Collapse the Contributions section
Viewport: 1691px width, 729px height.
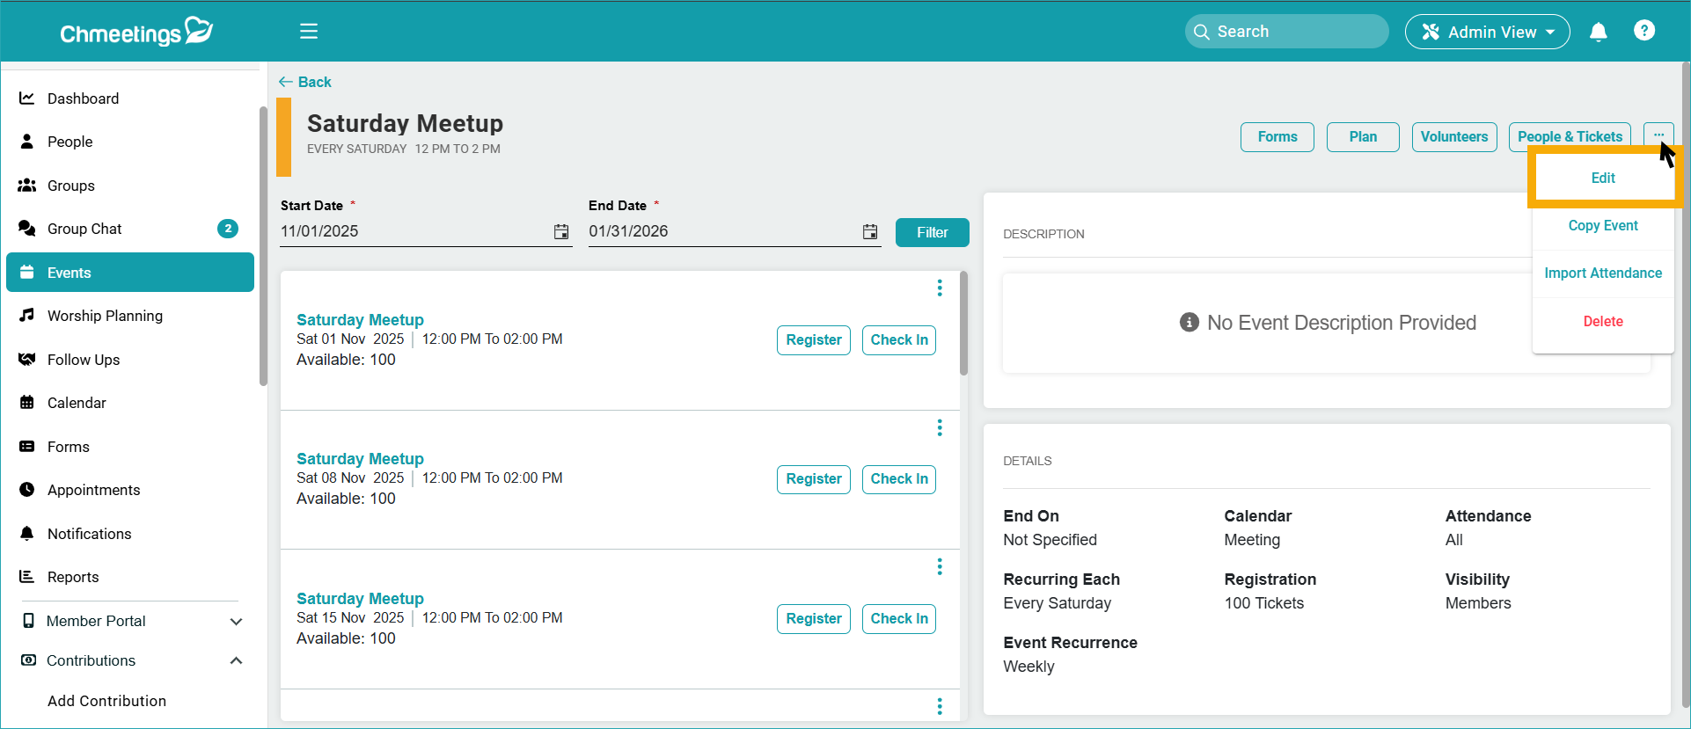pos(236,660)
